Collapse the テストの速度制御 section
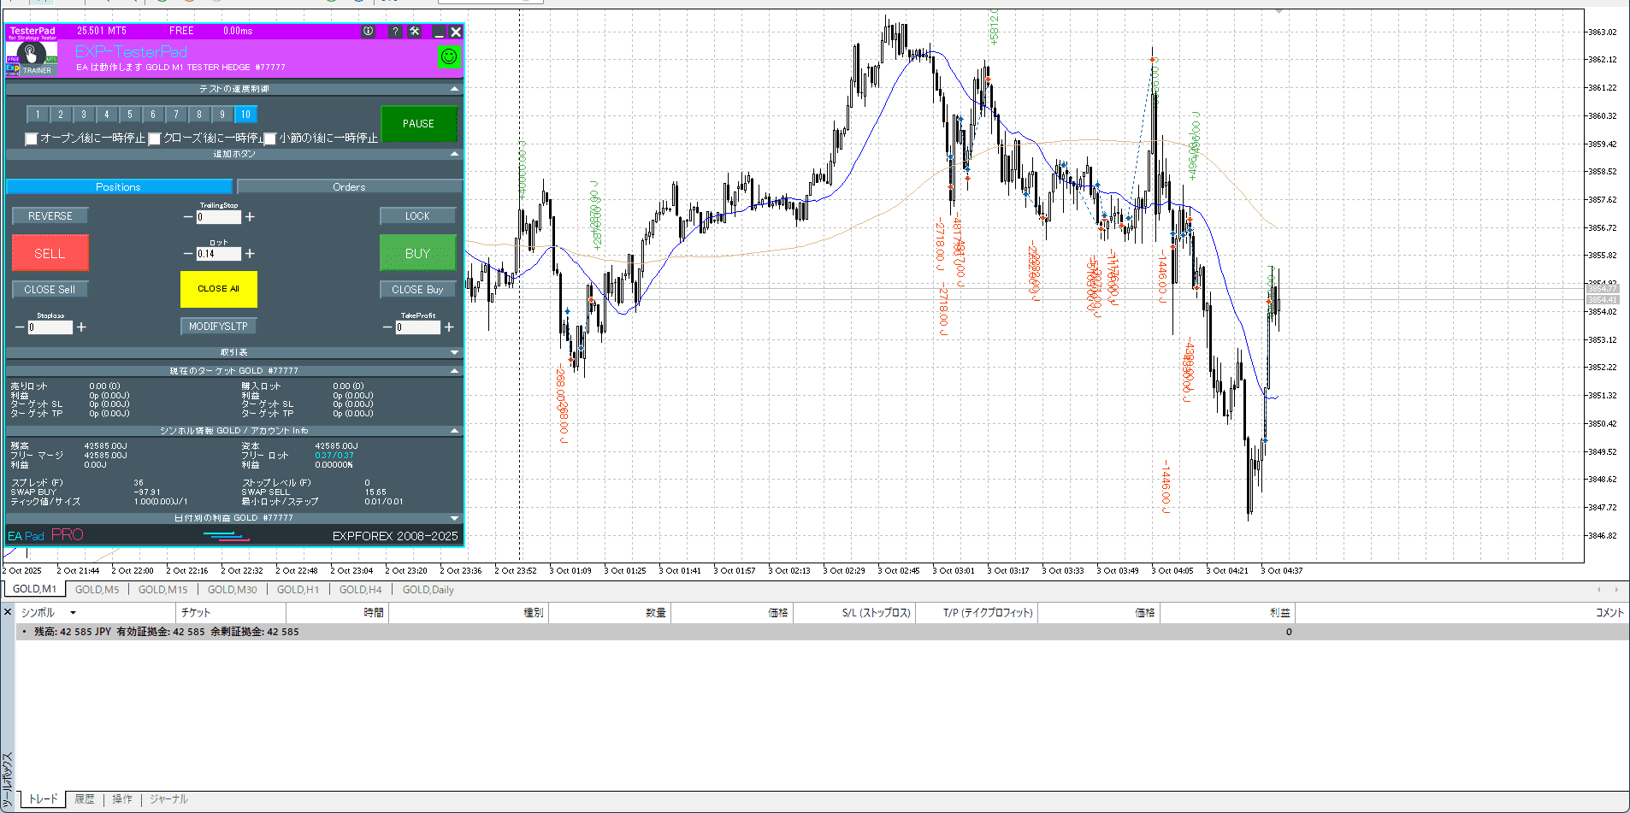This screenshot has height=813, width=1630. [454, 89]
